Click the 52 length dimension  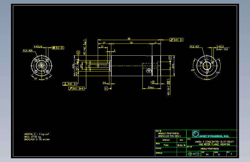pyautogui.click(x=131, y=43)
